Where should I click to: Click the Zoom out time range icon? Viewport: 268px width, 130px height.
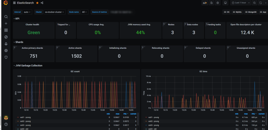(255, 3)
